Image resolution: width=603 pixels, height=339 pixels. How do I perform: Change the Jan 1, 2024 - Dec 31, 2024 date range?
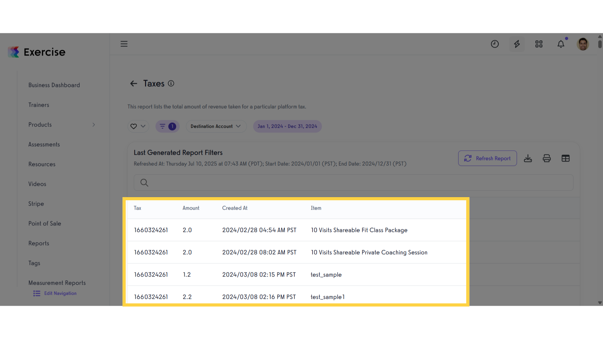(287, 126)
